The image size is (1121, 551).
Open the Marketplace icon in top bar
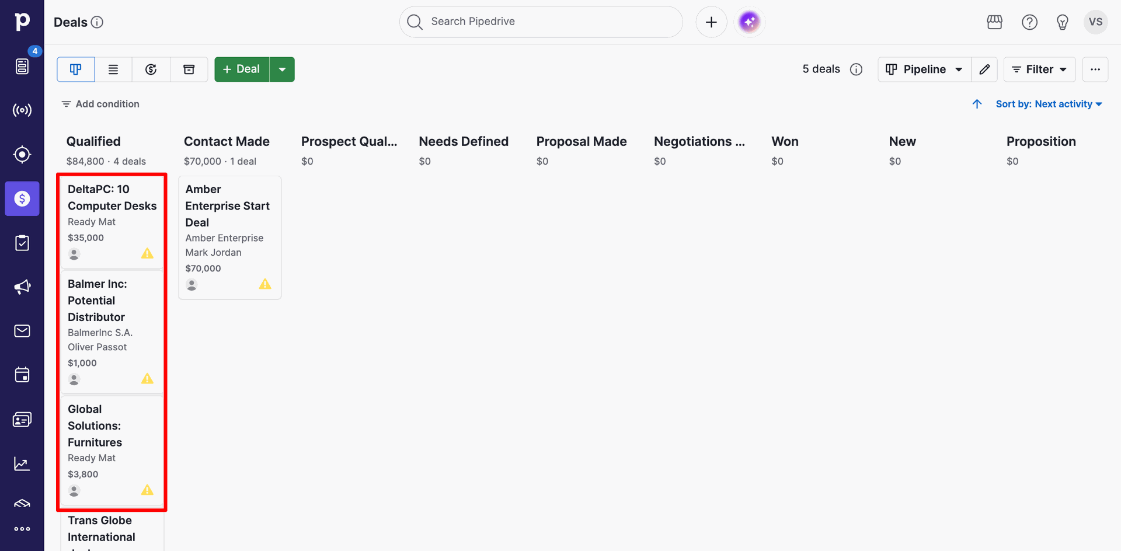[x=994, y=22]
